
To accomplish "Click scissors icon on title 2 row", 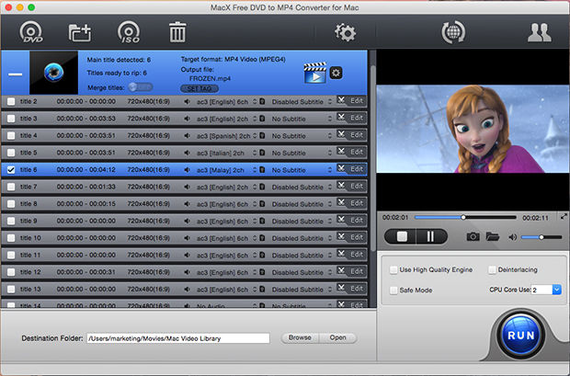I will point(341,100).
